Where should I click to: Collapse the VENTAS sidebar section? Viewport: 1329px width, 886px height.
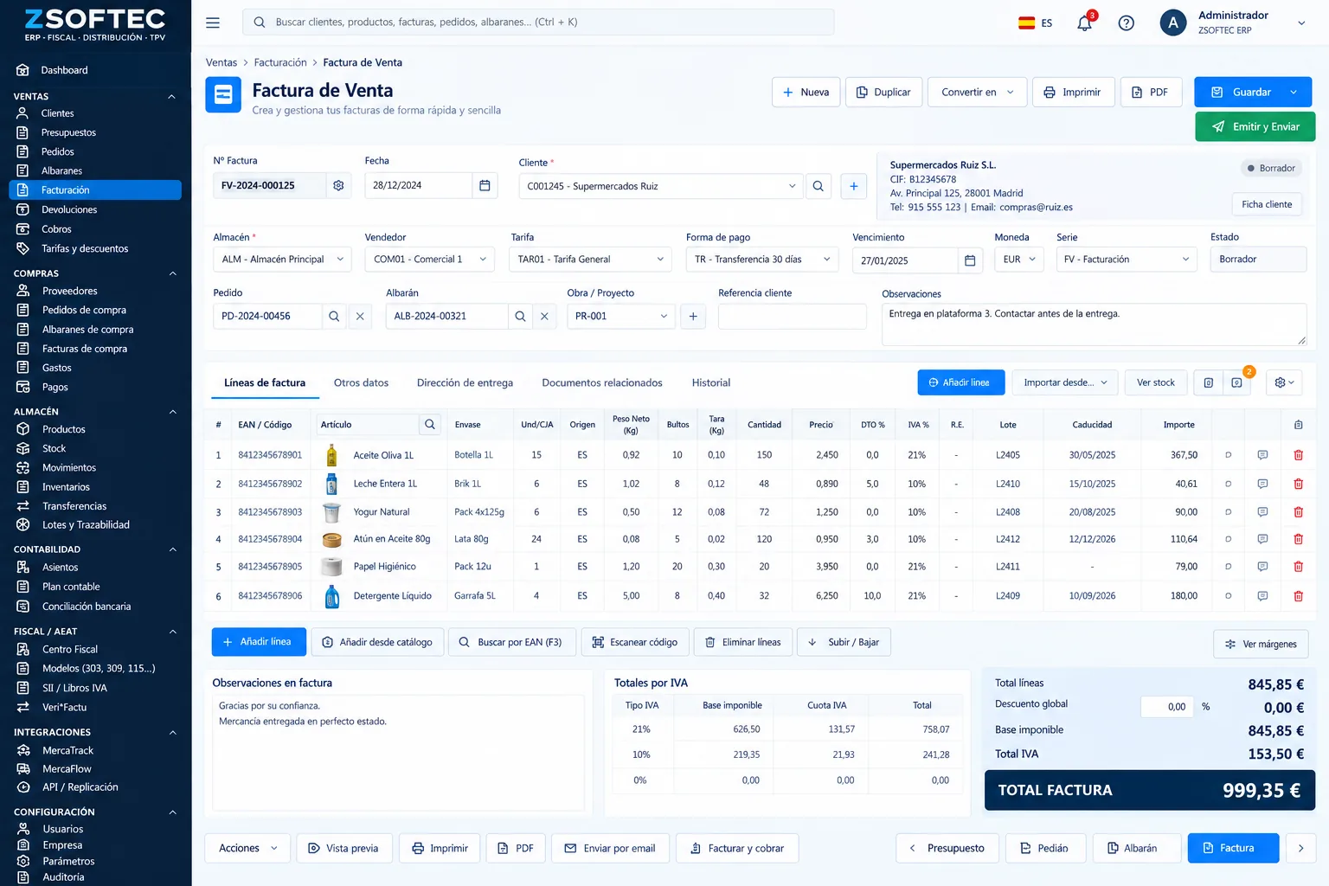[x=171, y=96]
